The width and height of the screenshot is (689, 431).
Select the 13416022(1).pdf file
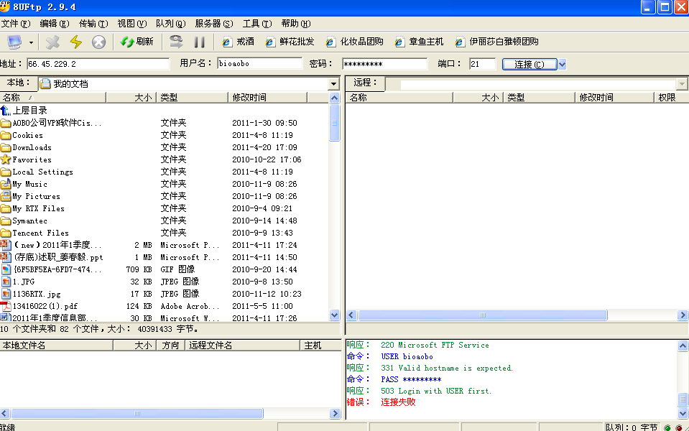[x=40, y=306]
